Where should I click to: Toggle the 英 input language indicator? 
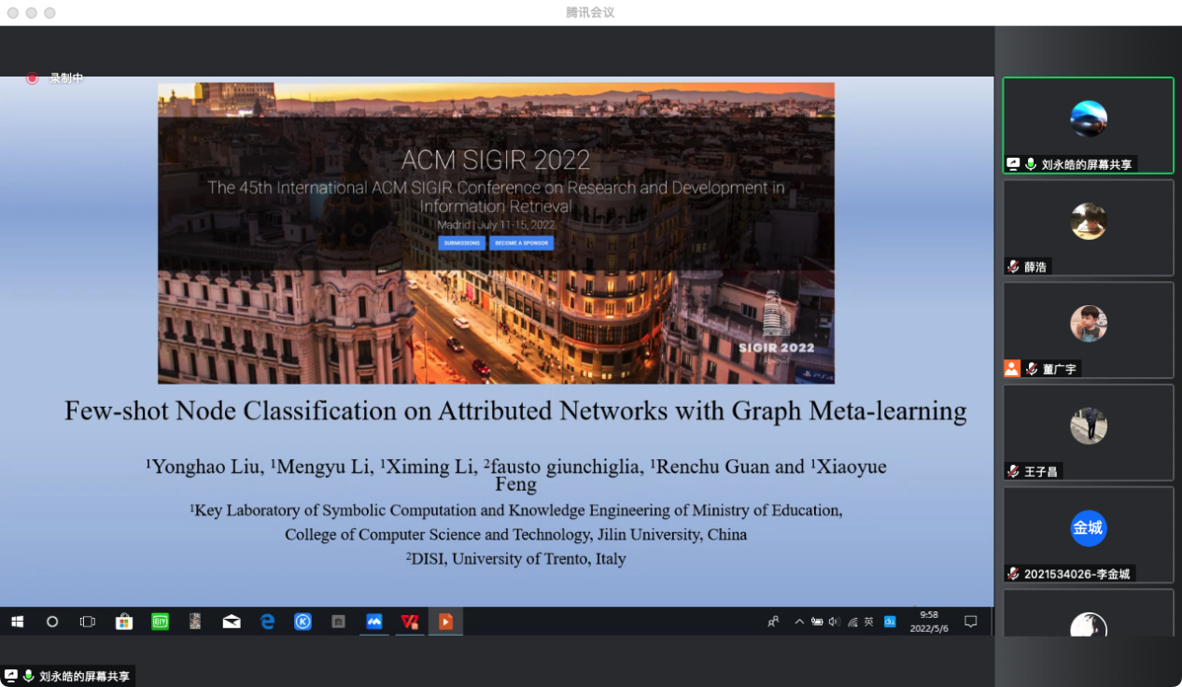[868, 622]
